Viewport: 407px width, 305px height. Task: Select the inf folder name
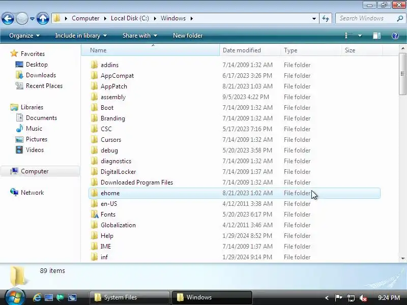pyautogui.click(x=104, y=257)
